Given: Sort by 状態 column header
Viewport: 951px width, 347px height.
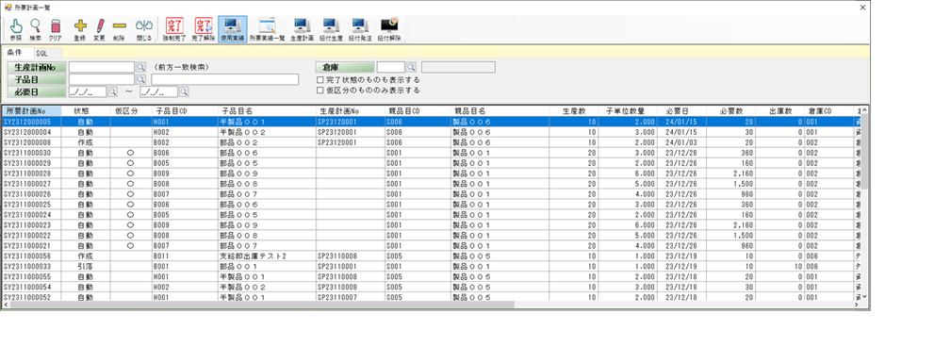Looking at the screenshot, I should click(86, 111).
